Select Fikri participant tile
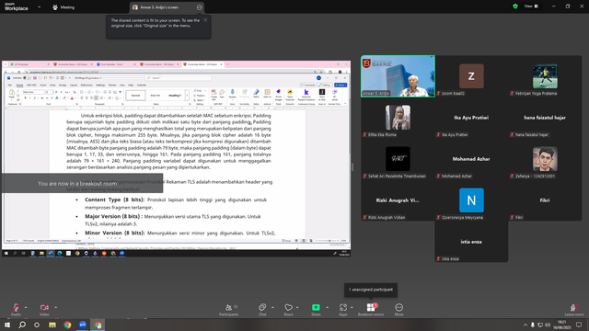Image resolution: width=589 pixels, height=331 pixels. tap(545, 200)
